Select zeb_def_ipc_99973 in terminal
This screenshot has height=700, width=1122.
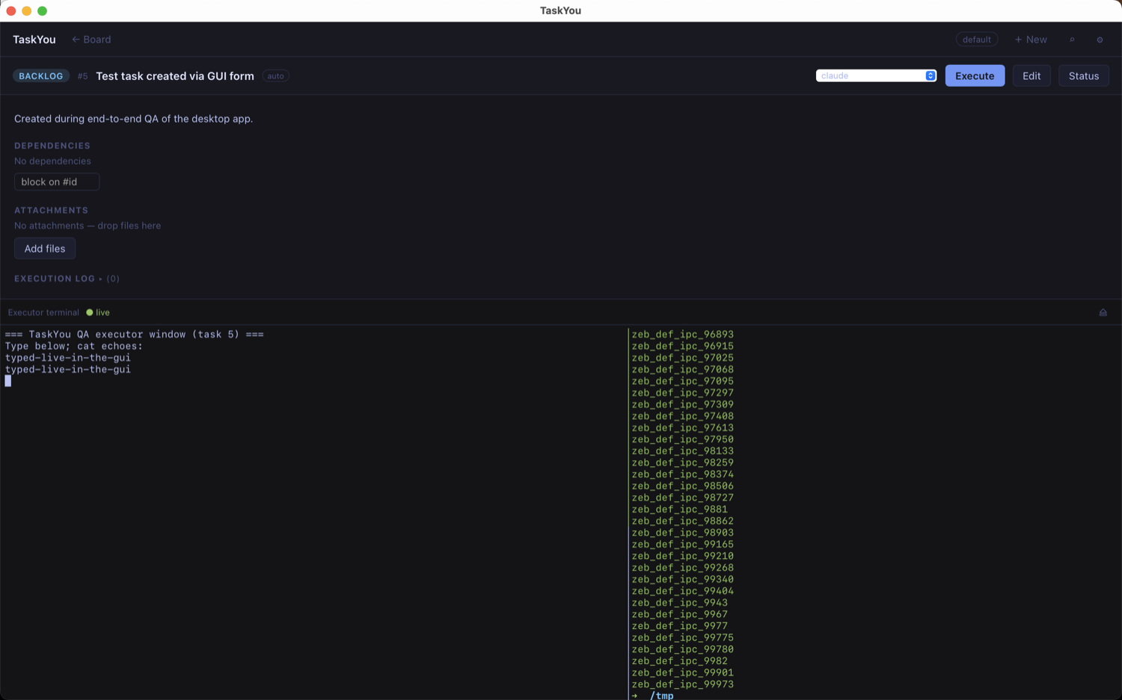coord(682,684)
